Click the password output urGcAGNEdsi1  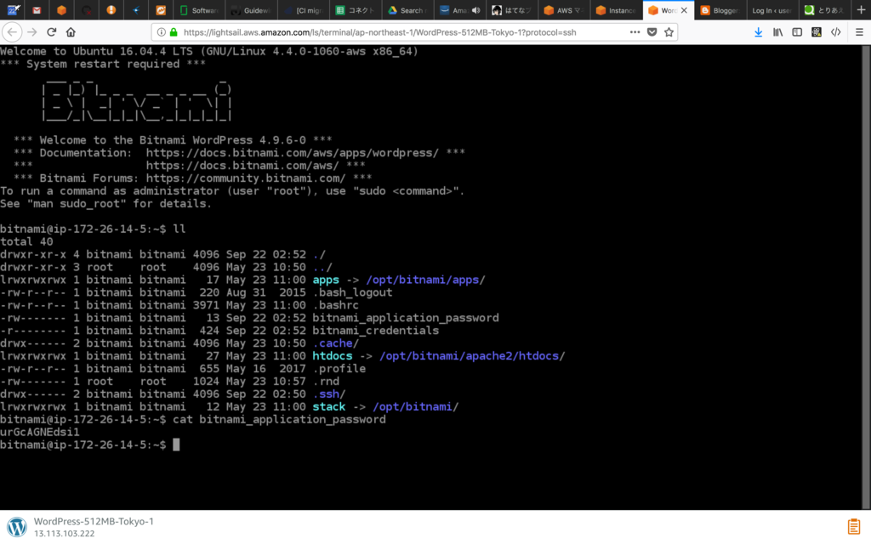click(x=40, y=432)
